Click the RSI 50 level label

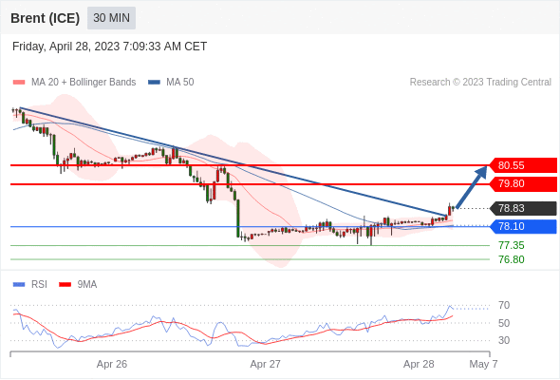click(504, 323)
